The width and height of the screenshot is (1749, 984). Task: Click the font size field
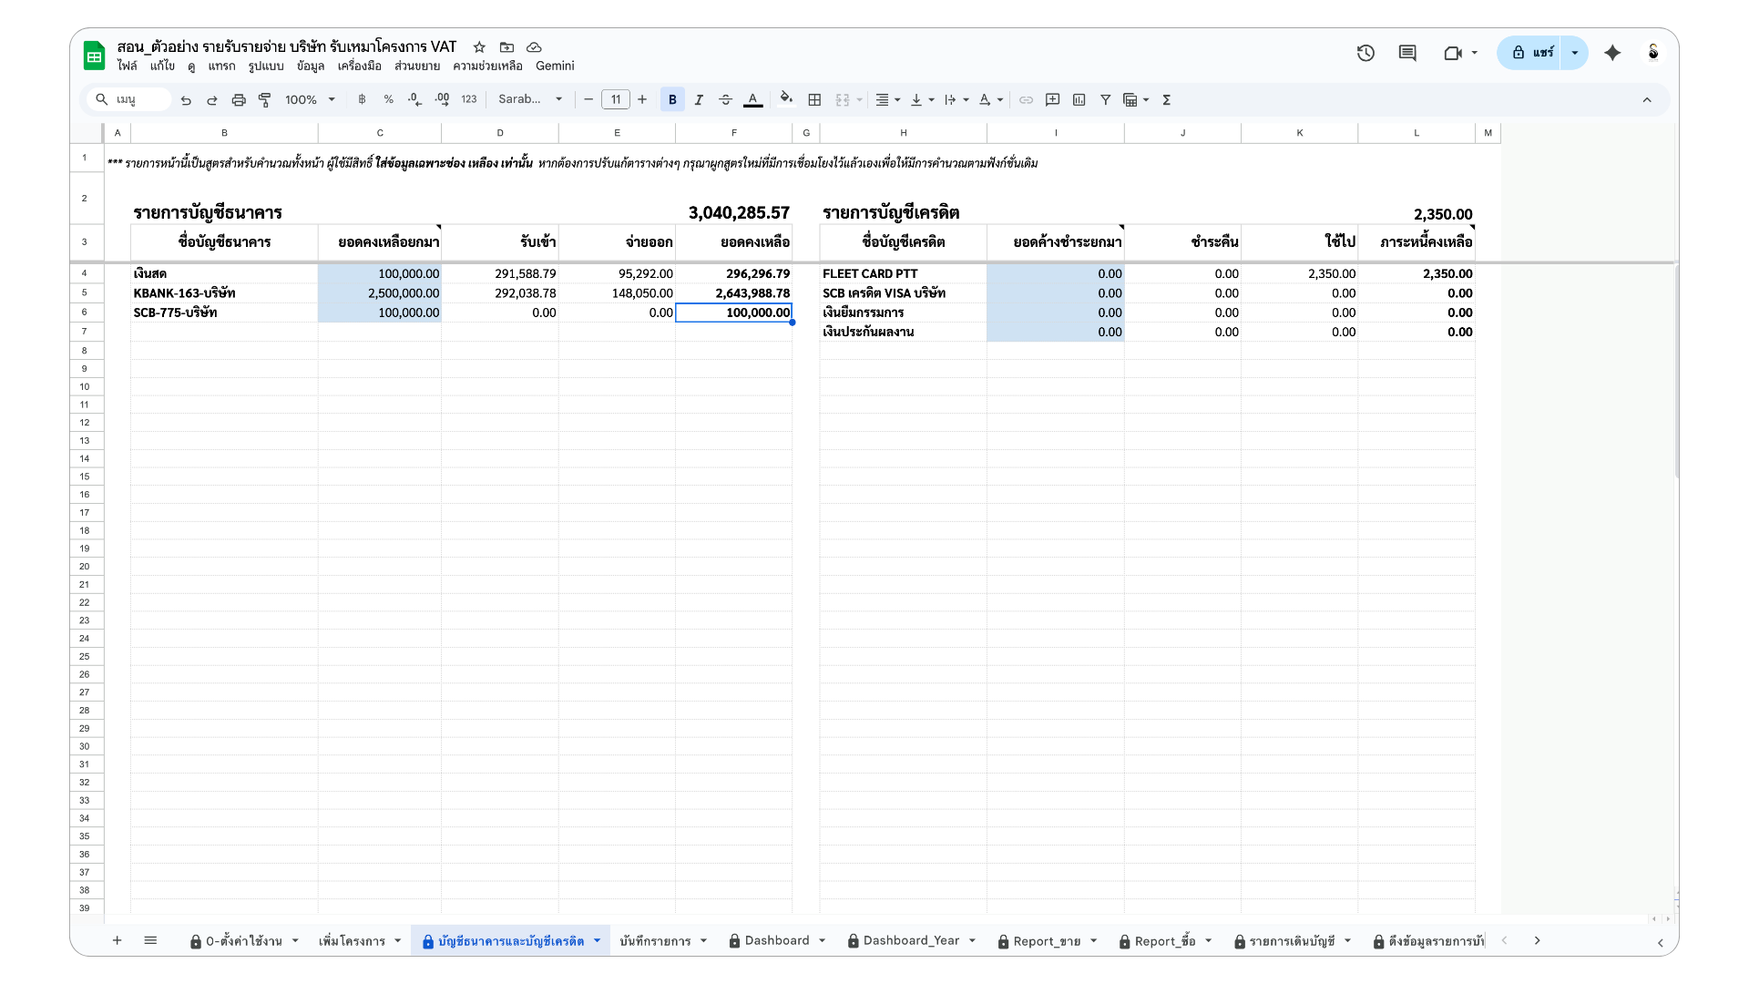point(616,100)
